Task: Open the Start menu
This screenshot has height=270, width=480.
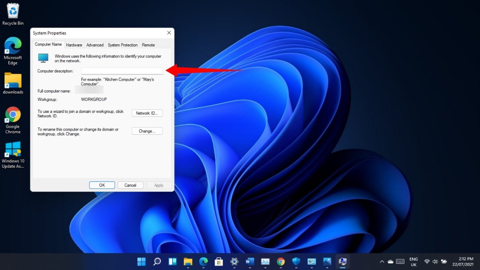Action: tap(141, 262)
